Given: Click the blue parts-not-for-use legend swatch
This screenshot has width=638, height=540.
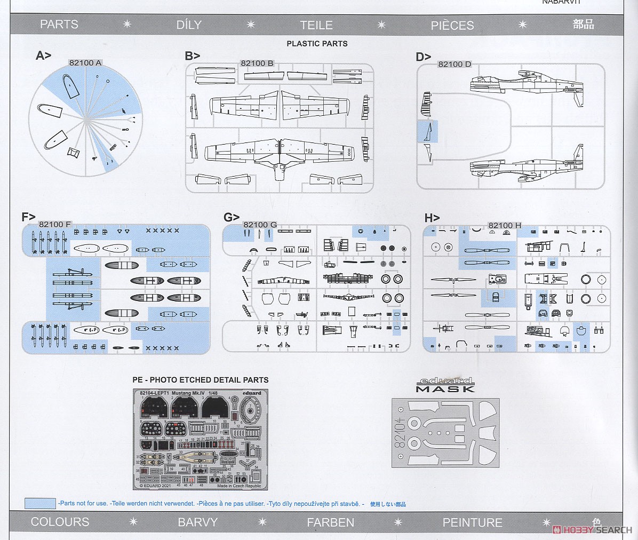Looking at the screenshot, I should 40,503.
